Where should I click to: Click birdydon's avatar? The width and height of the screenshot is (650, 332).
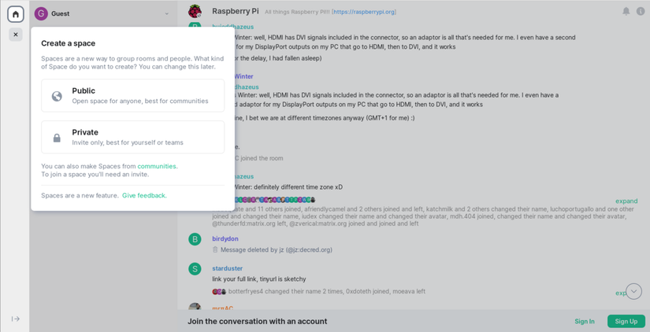tap(195, 239)
